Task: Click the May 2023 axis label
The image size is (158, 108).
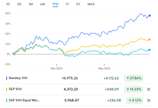Action: tap(104, 68)
